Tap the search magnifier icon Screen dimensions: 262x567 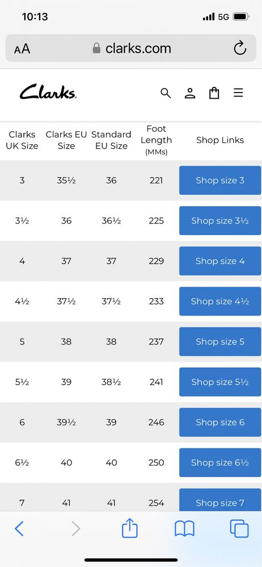coord(166,93)
